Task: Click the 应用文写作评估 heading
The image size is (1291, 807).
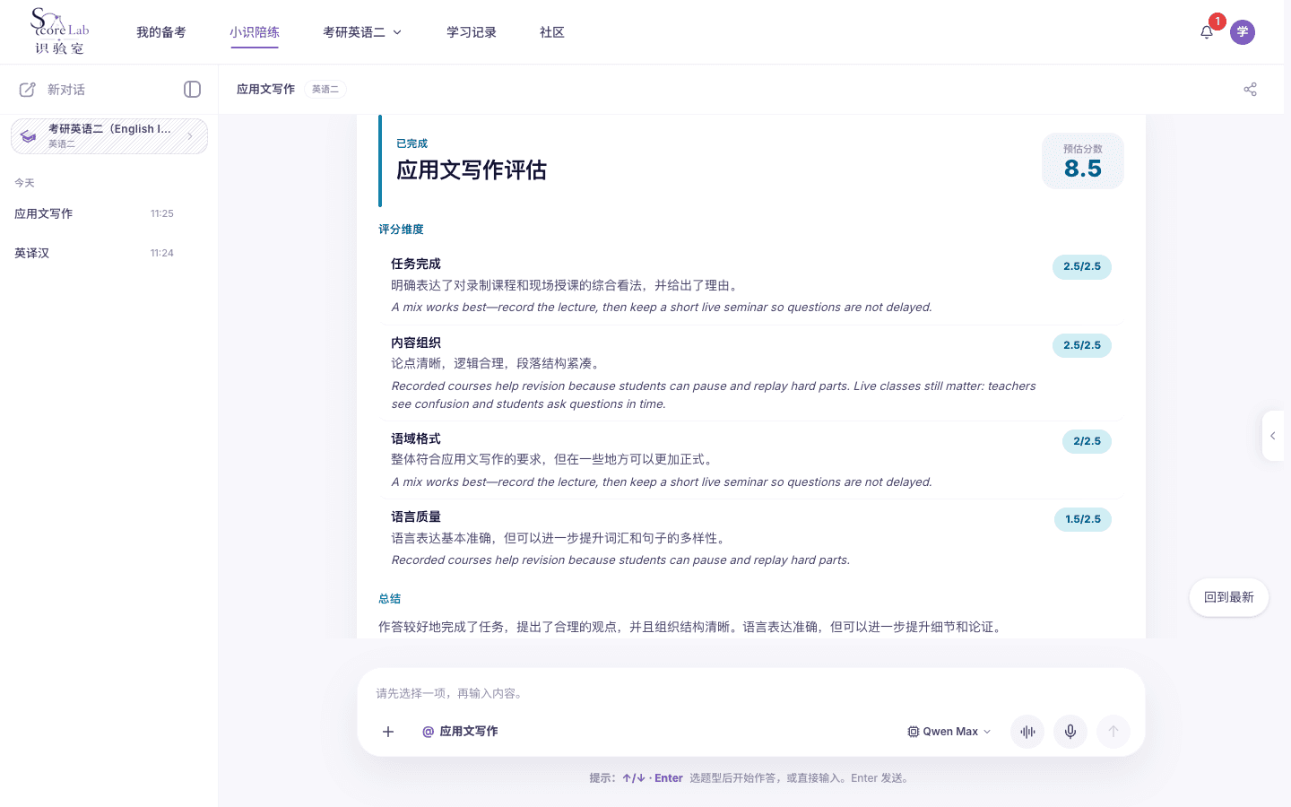Action: [472, 169]
